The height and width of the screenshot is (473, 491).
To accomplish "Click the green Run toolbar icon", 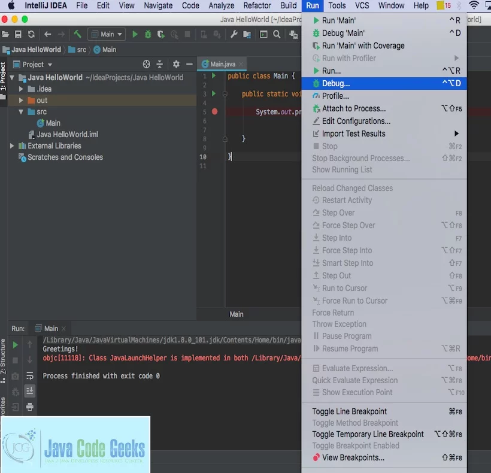I will (135, 34).
